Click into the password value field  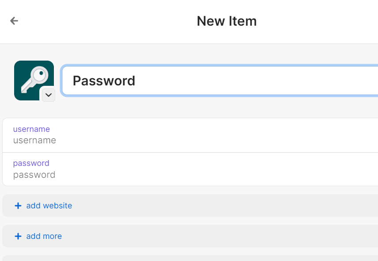click(x=34, y=175)
